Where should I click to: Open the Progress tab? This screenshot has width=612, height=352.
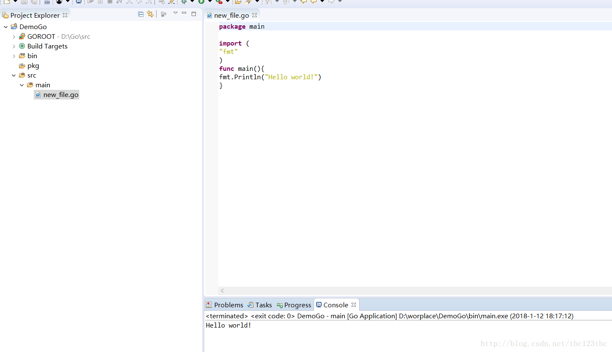(x=294, y=305)
